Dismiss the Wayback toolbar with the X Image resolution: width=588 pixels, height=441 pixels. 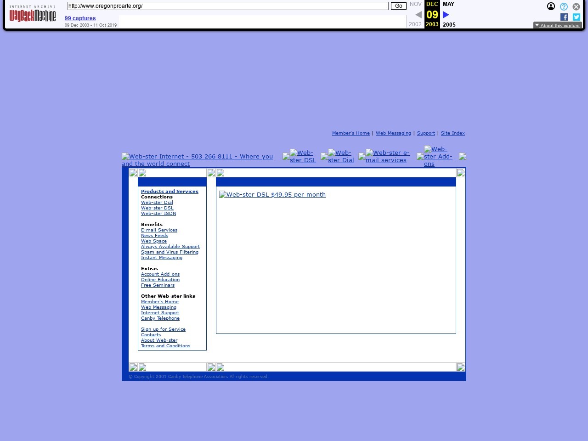click(576, 6)
